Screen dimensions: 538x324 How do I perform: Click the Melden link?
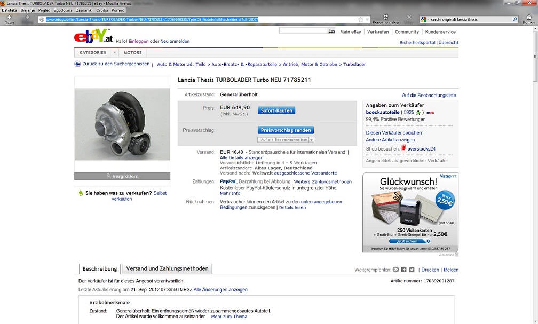(451, 270)
